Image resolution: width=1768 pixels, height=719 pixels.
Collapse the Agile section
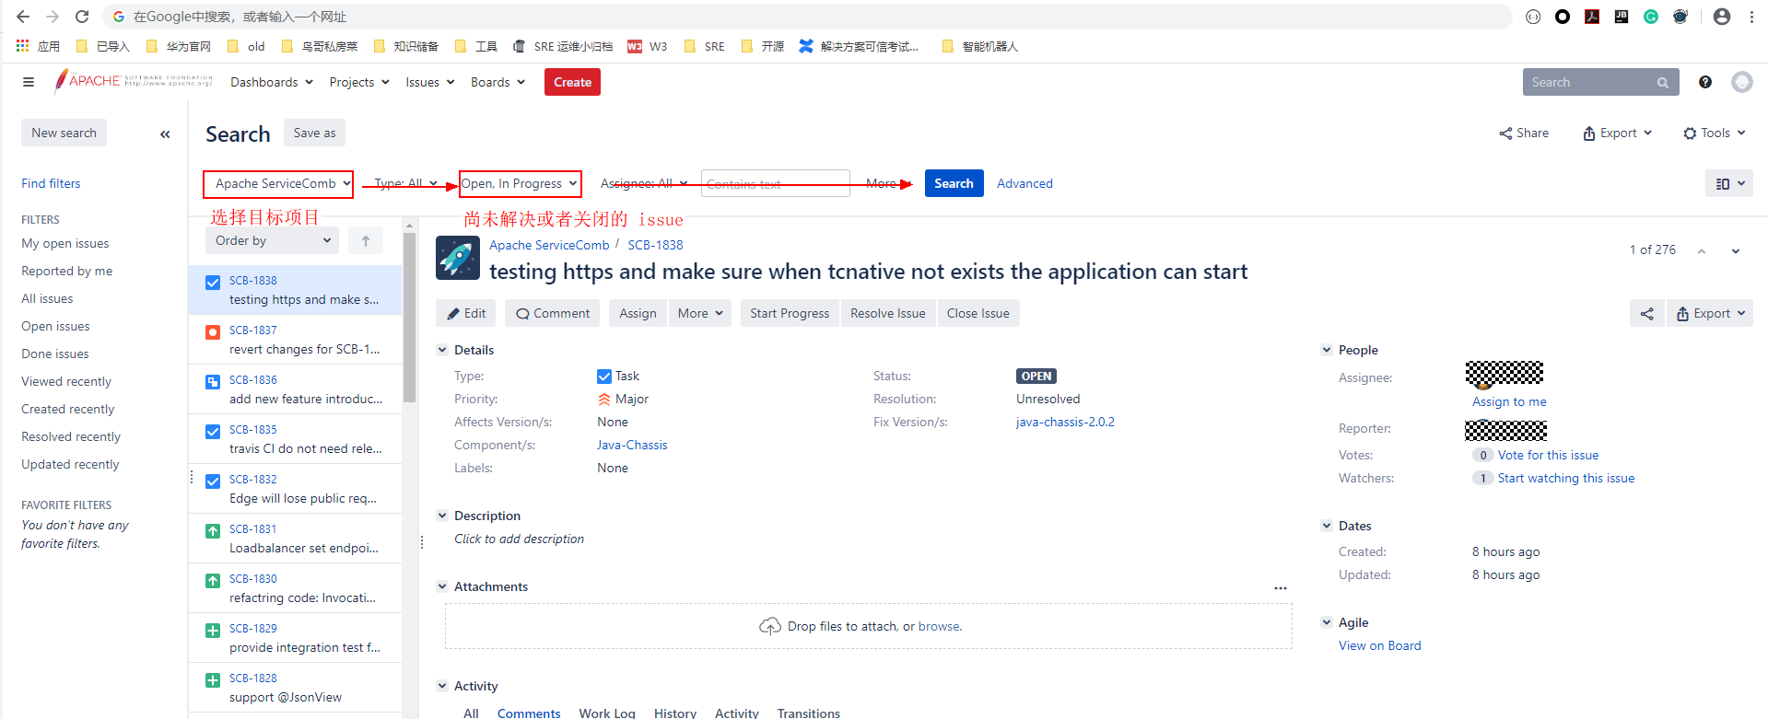click(1327, 622)
